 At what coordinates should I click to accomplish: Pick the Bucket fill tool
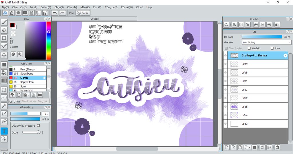pyautogui.click(x=4, y=72)
